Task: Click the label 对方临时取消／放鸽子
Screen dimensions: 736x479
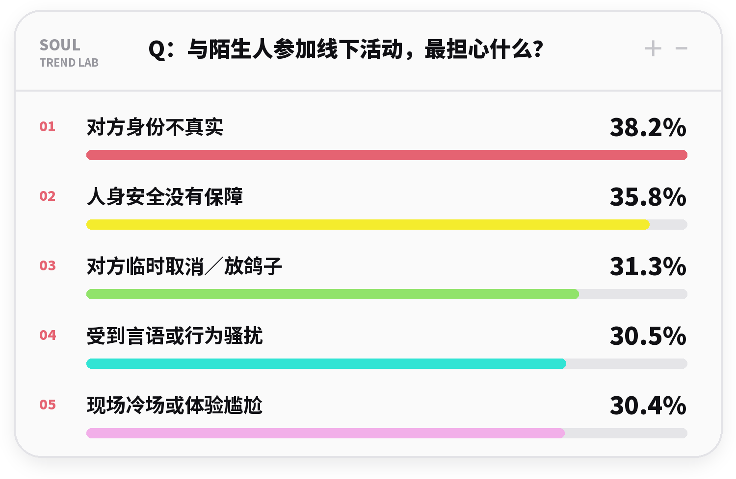Action: click(x=184, y=266)
